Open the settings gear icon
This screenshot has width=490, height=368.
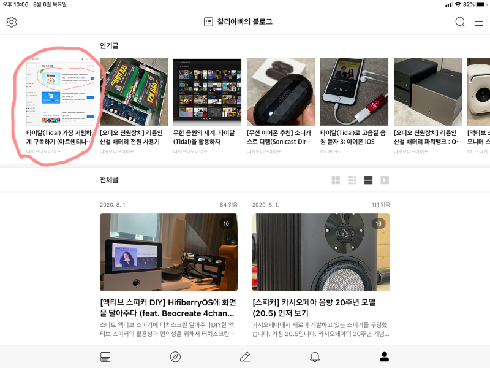coord(12,22)
